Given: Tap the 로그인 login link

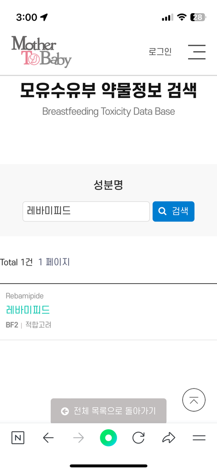Looking at the screenshot, I should pyautogui.click(x=160, y=52).
